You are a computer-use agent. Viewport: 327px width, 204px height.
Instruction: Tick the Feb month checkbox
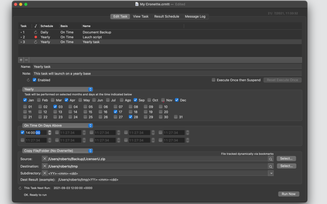point(39,100)
